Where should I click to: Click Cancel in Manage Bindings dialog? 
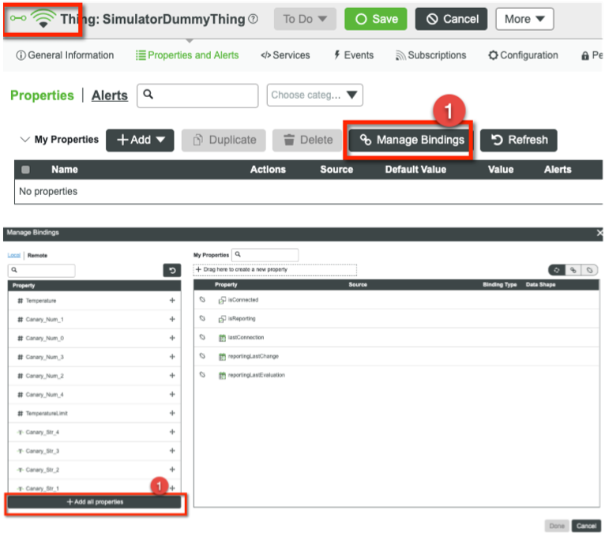[586, 526]
